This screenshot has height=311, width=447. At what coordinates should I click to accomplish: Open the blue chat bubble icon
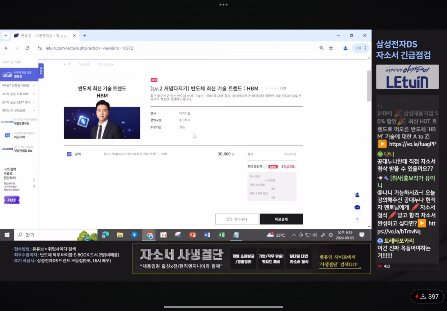click(x=357, y=207)
